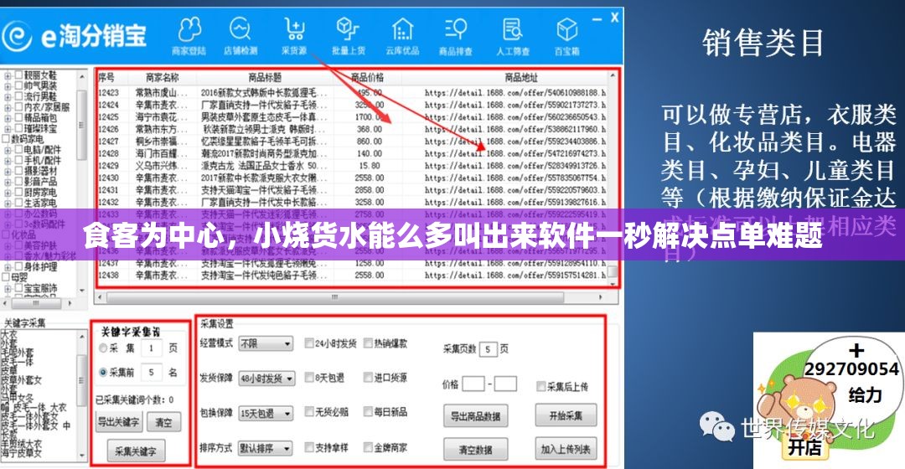Tick the 靓丽女鞋 category checkbox
Image resolution: width=905 pixels, height=469 pixels.
[18, 75]
